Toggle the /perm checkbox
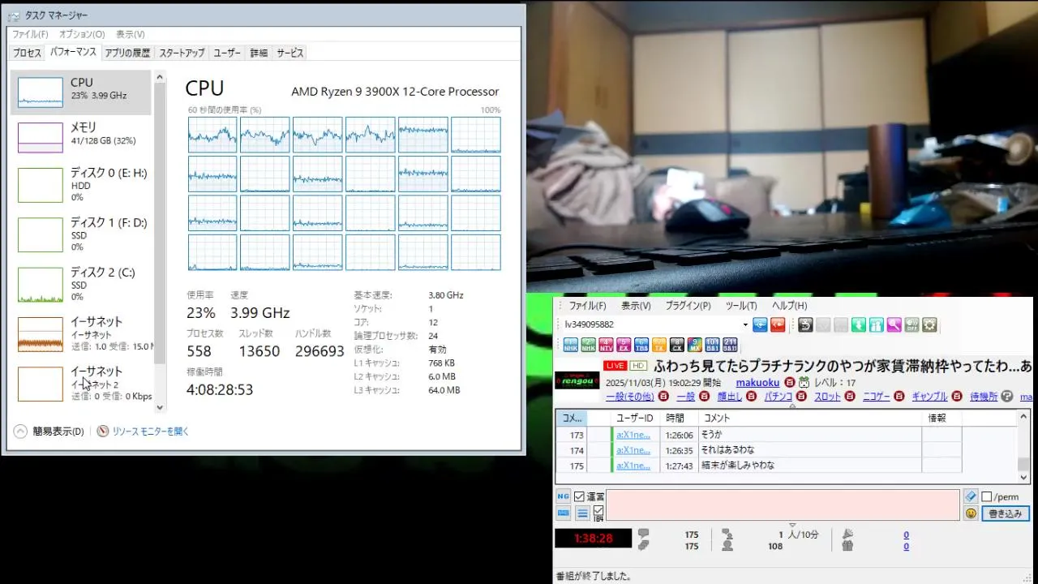The image size is (1038, 584). coord(987,496)
